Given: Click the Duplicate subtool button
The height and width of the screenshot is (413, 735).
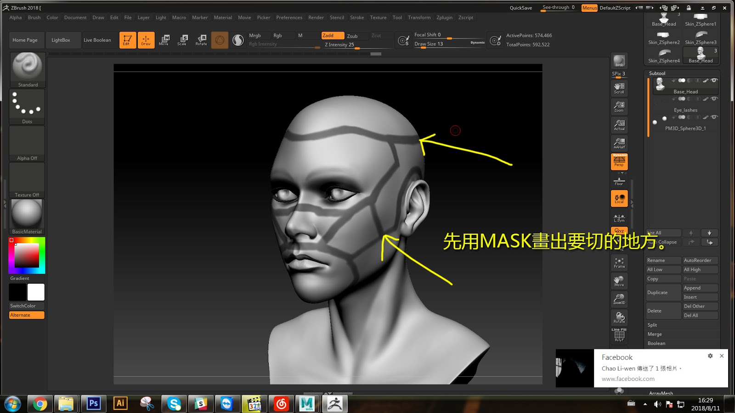Looking at the screenshot, I should point(663,292).
